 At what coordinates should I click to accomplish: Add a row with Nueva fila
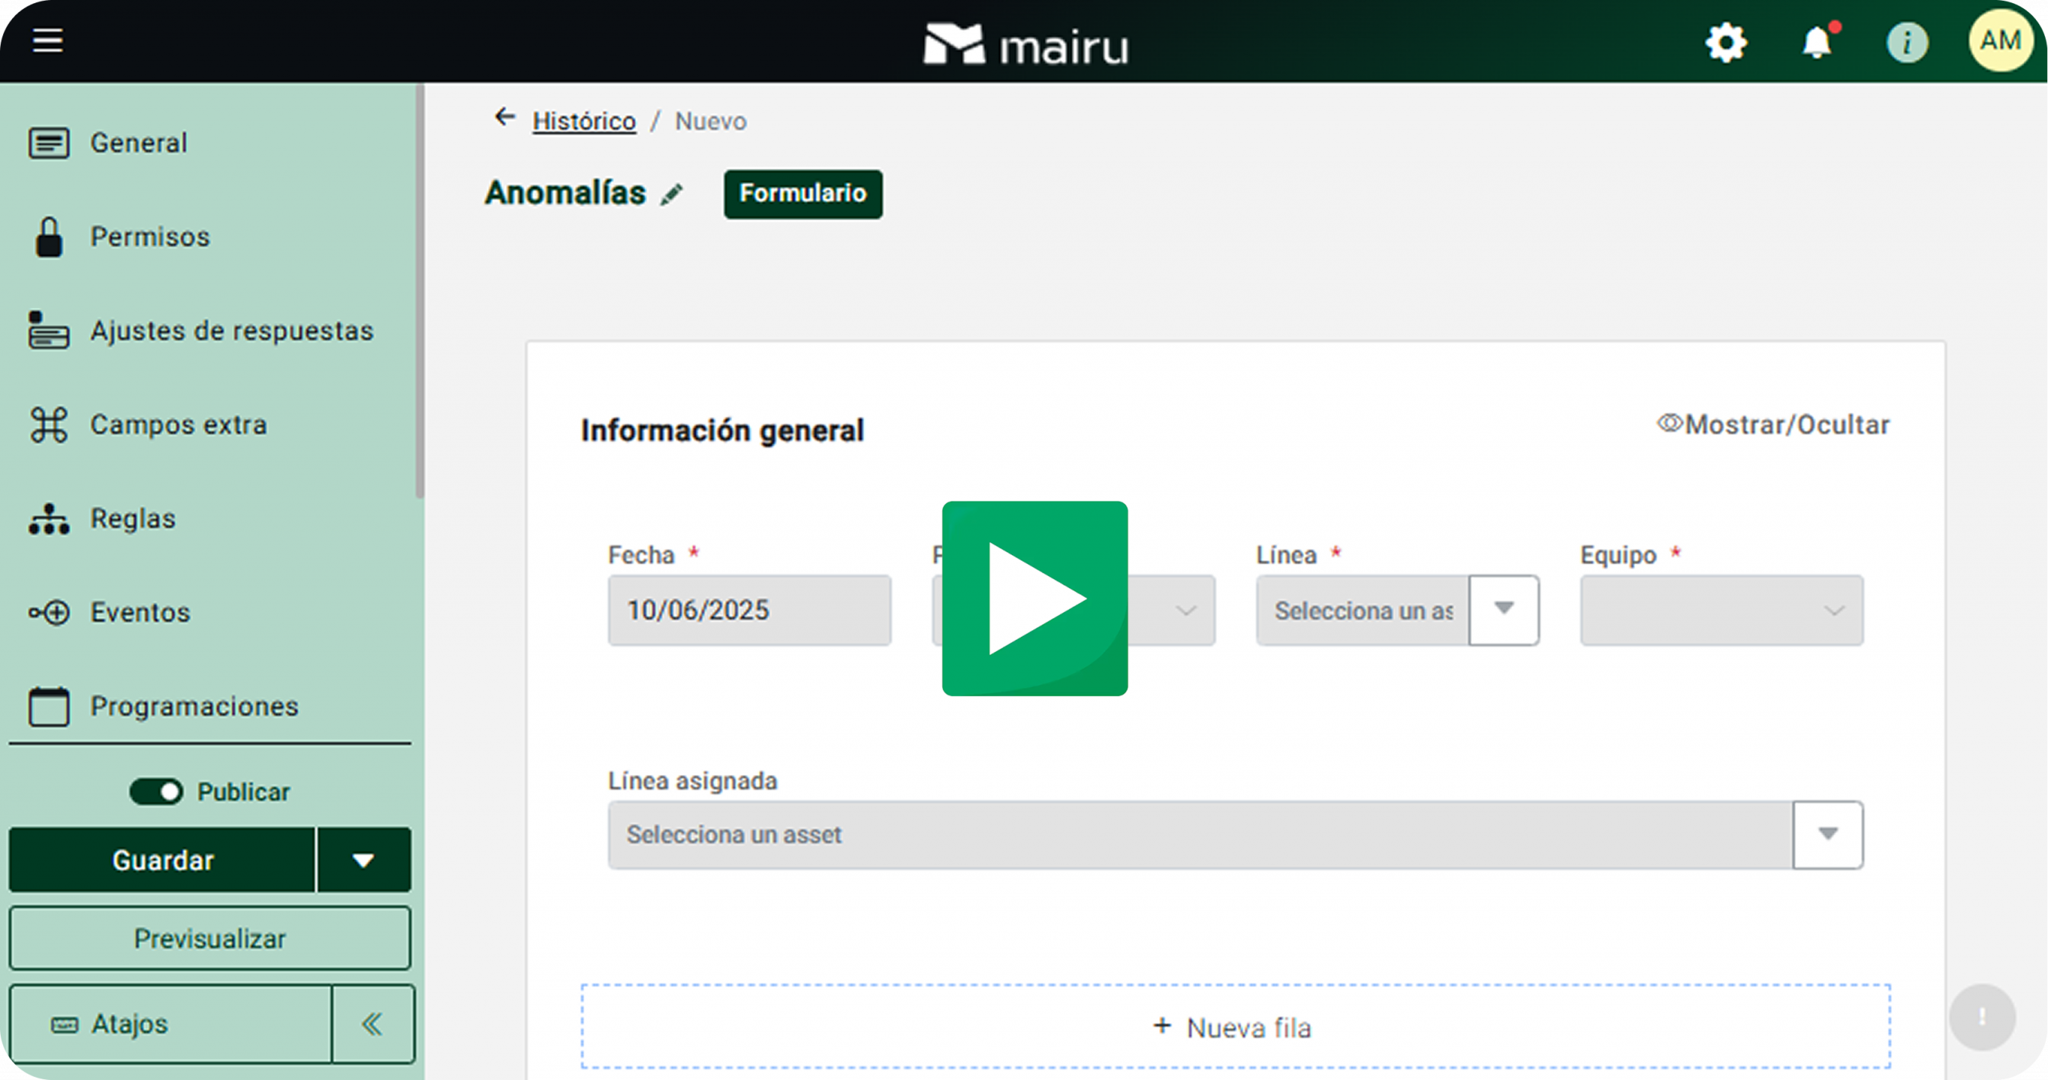point(1236,1027)
